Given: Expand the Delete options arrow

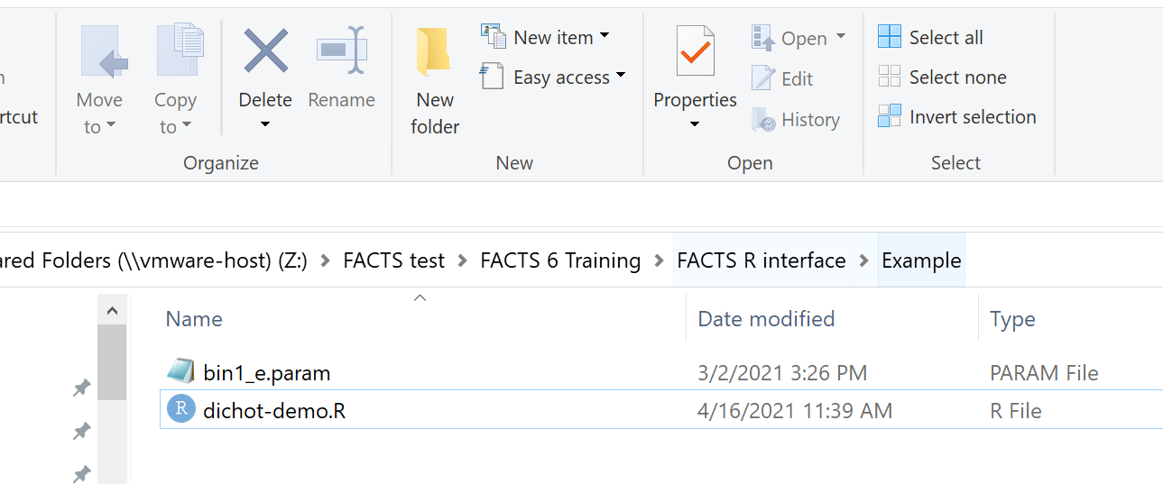Looking at the screenshot, I should (x=265, y=123).
